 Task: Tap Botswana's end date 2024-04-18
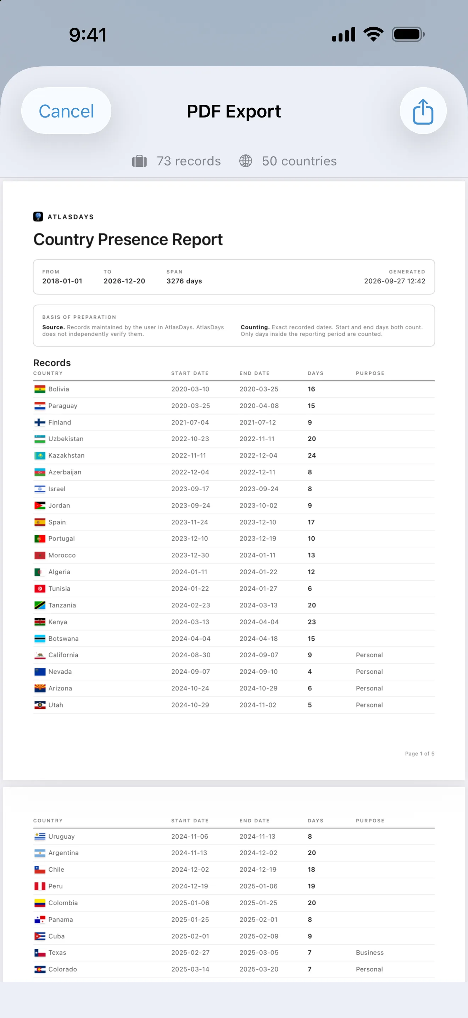pyautogui.click(x=258, y=639)
